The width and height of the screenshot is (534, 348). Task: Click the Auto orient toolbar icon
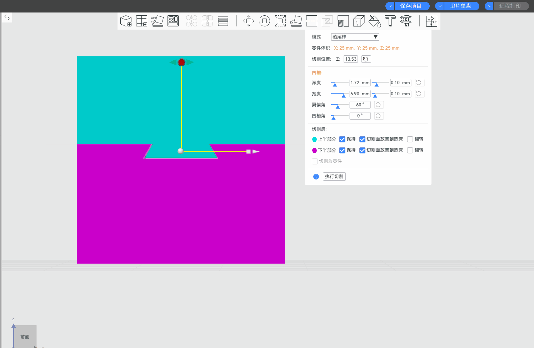pos(157,21)
